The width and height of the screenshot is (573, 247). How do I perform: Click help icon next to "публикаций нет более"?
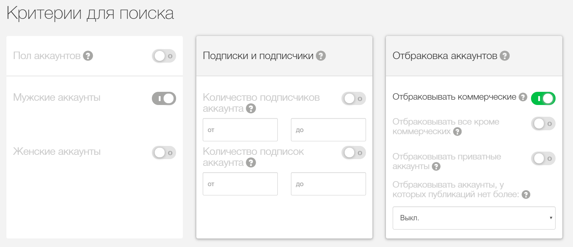point(526,195)
